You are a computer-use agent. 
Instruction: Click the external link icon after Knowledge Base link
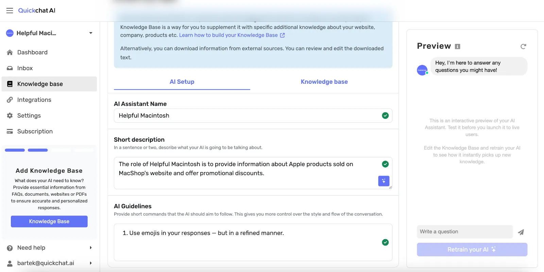282,35
